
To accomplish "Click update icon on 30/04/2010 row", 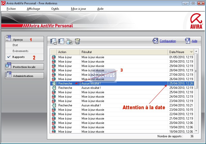I will pos(54,62).
